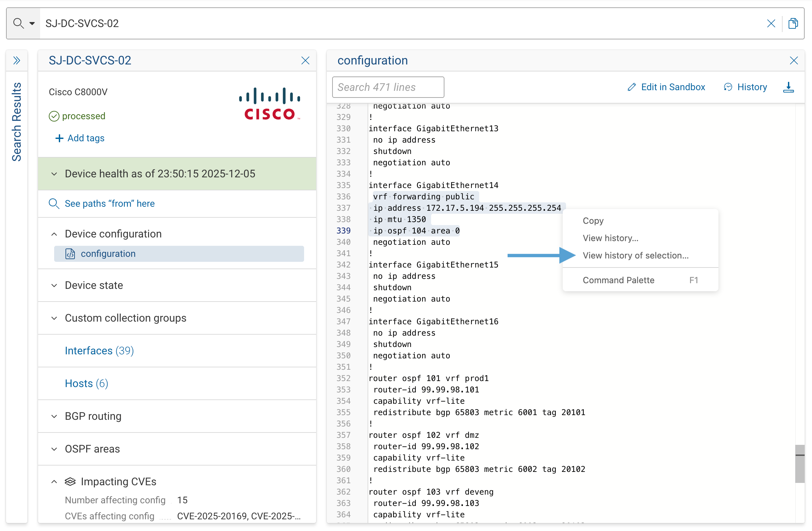The image size is (812, 531).
Task: Click the magnifier icon for paths search
Action: (x=54, y=204)
